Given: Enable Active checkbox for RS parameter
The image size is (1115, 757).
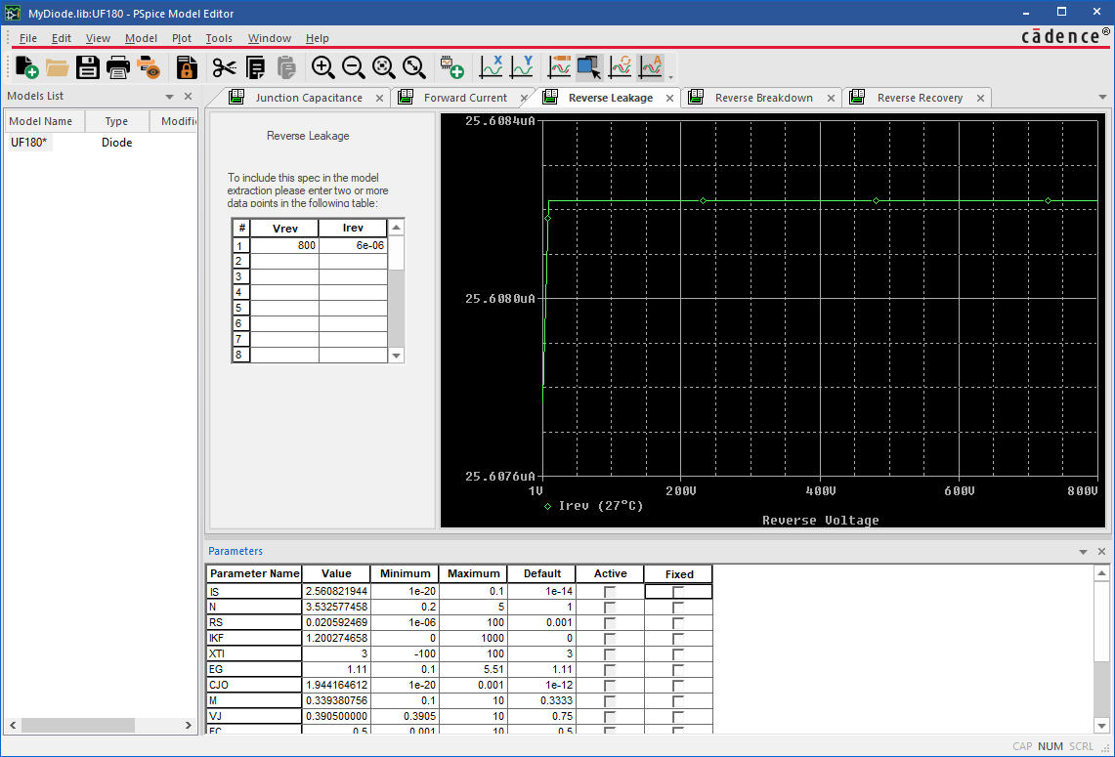Looking at the screenshot, I should pyautogui.click(x=610, y=622).
